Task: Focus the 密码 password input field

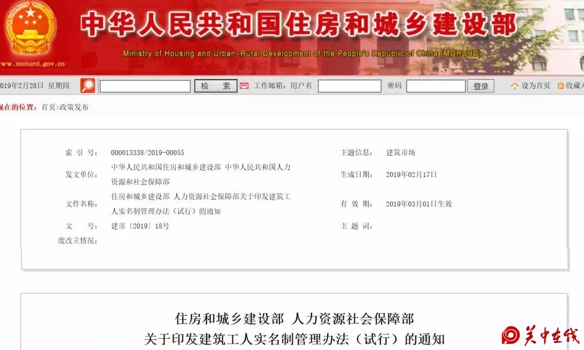Action: point(436,86)
